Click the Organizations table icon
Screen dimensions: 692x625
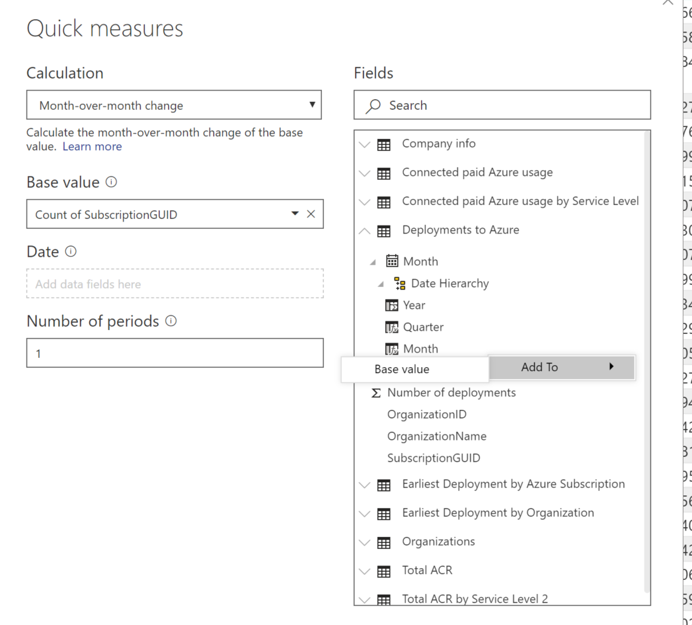[384, 543]
